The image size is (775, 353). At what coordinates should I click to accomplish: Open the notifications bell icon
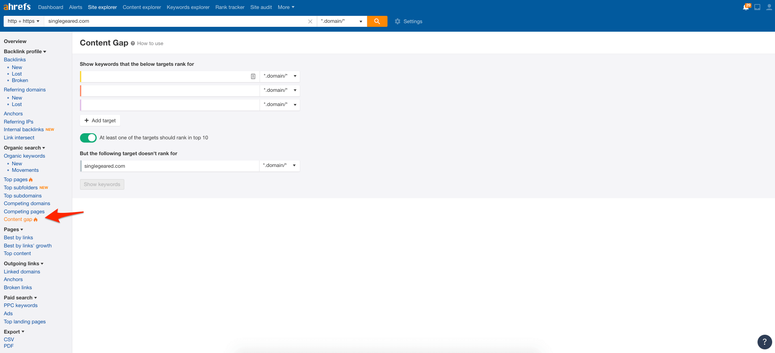(x=746, y=7)
